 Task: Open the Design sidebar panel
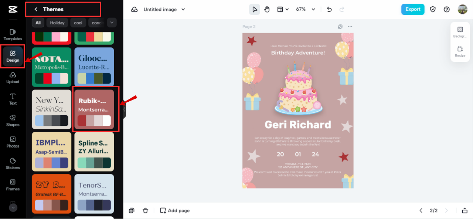tap(13, 56)
